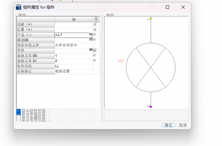222x146 pixels.
Task: Open the 列表中的元件 value dropdown
Action: click(x=74, y=45)
